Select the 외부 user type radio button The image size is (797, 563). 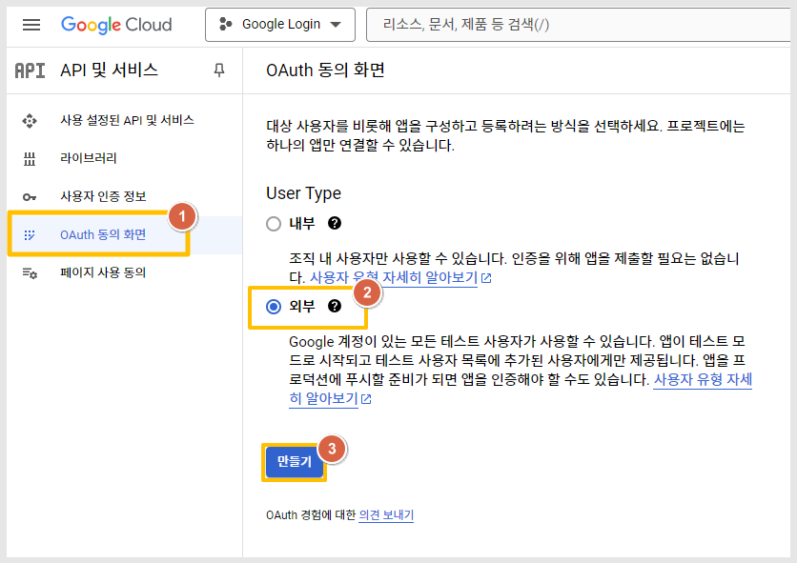point(274,307)
